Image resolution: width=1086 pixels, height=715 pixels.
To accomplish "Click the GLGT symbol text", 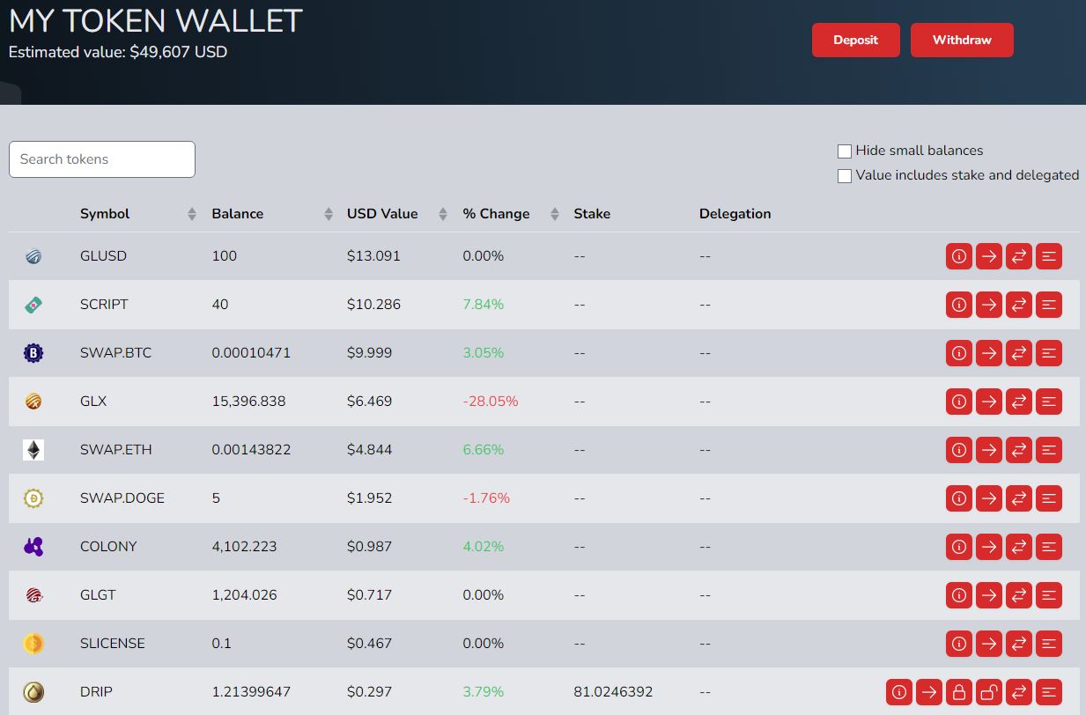I will [x=98, y=595].
